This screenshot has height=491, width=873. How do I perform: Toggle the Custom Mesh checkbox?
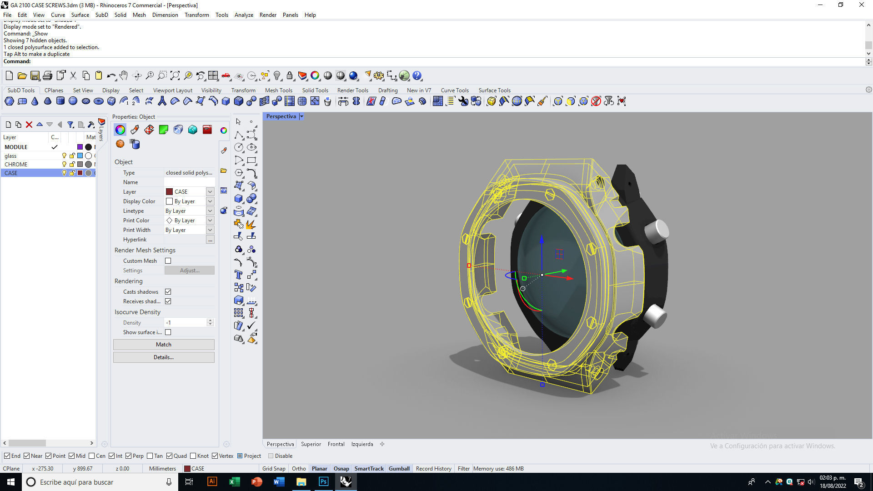pos(168,261)
